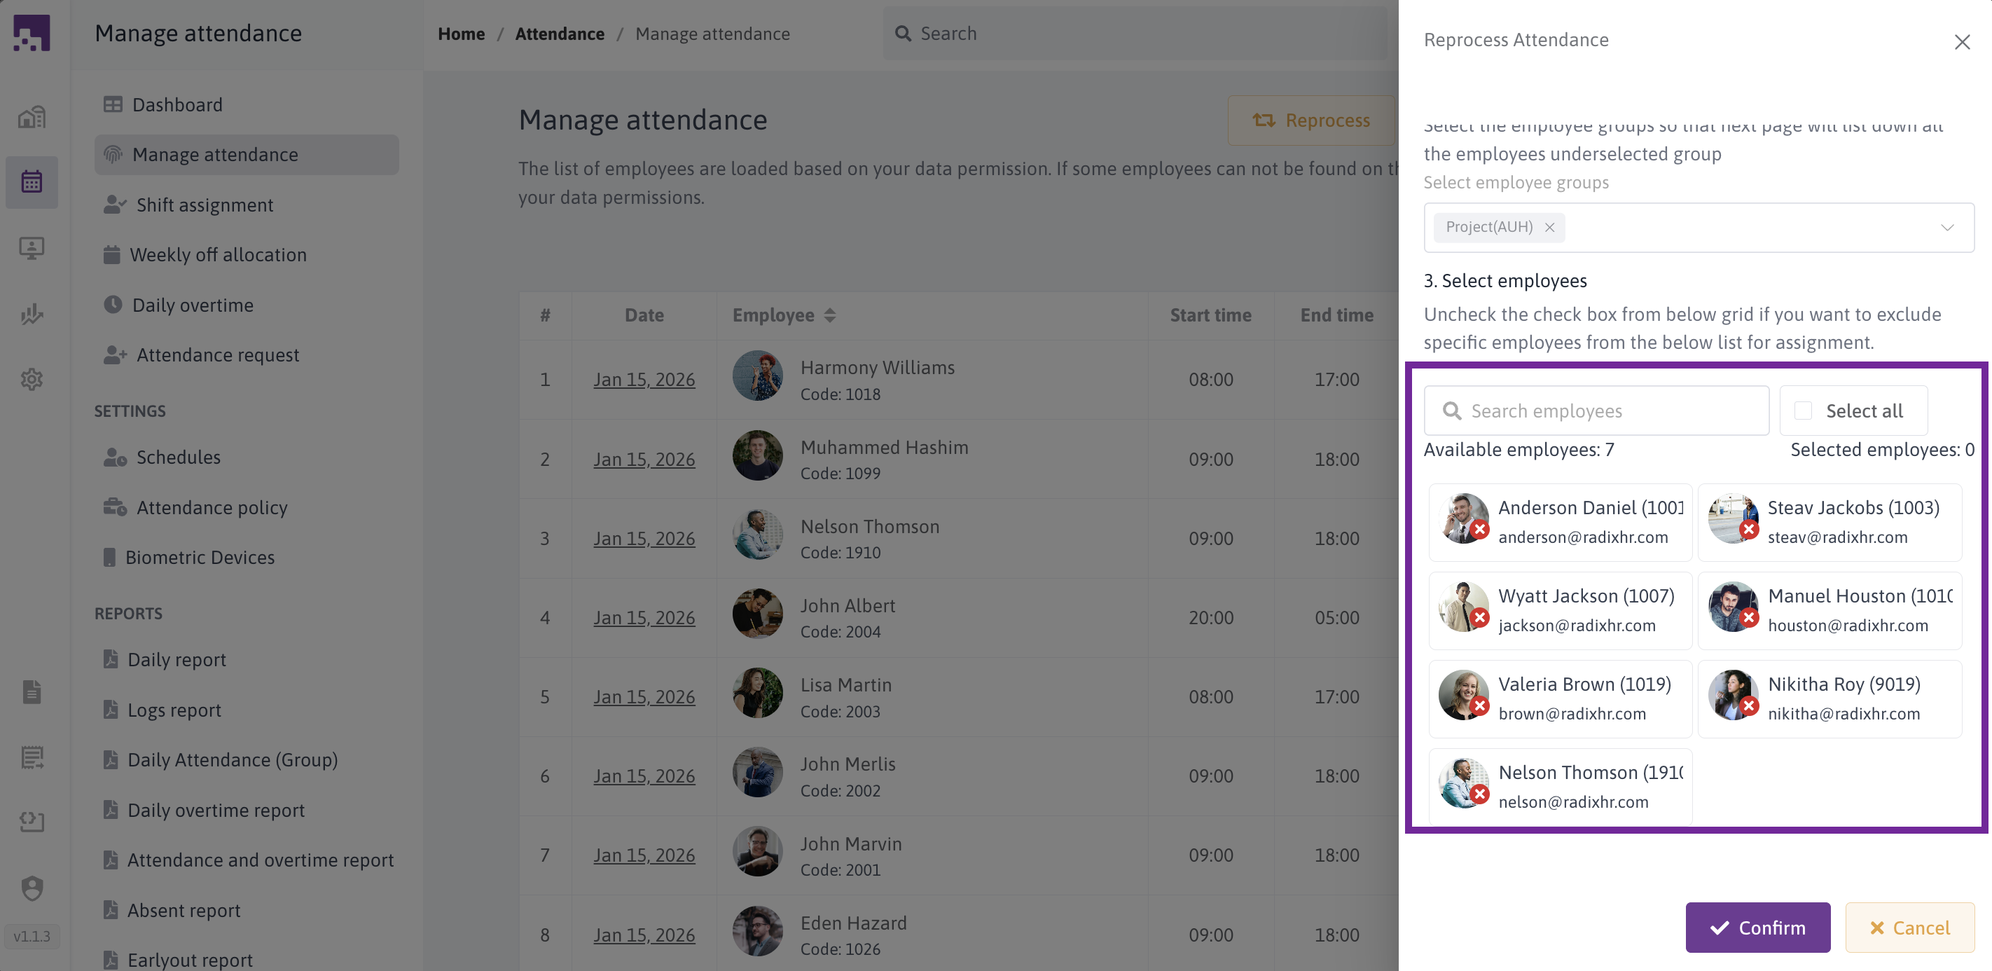The image size is (1992, 971).
Task: Select employee Anderson Daniel card
Action: click(1561, 522)
